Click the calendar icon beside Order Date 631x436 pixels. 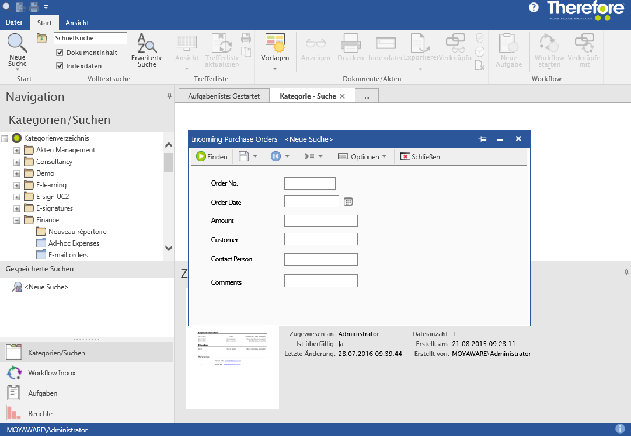348,201
